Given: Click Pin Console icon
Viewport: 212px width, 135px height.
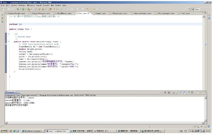Looking at the screenshot, I should point(189,93).
